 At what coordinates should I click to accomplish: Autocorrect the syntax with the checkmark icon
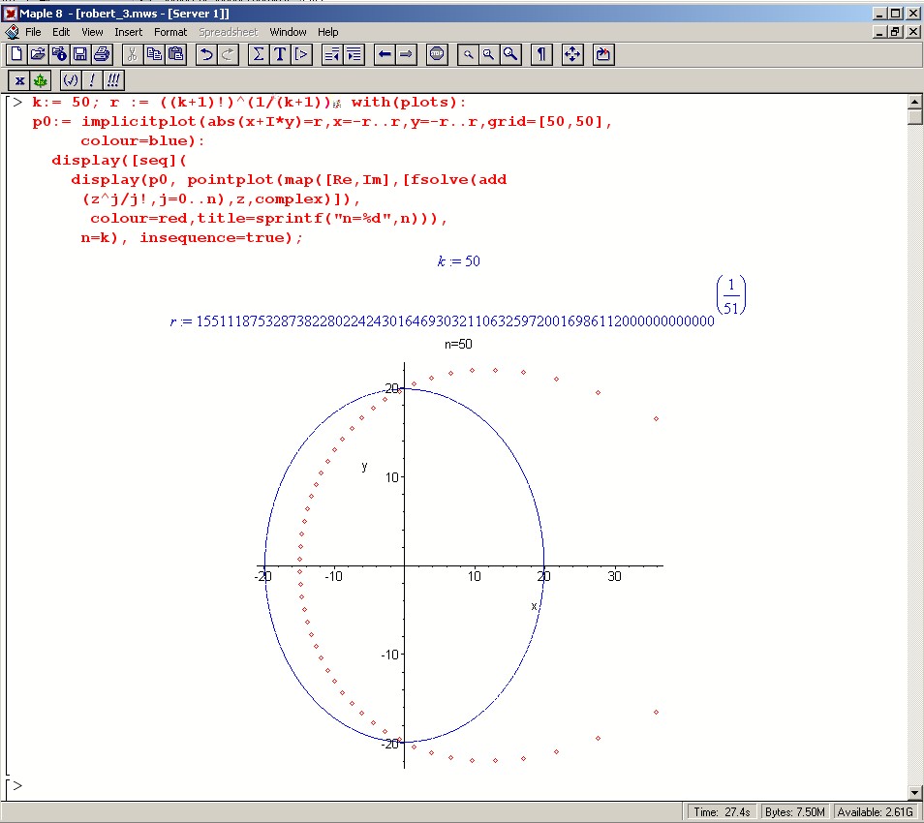(71, 80)
